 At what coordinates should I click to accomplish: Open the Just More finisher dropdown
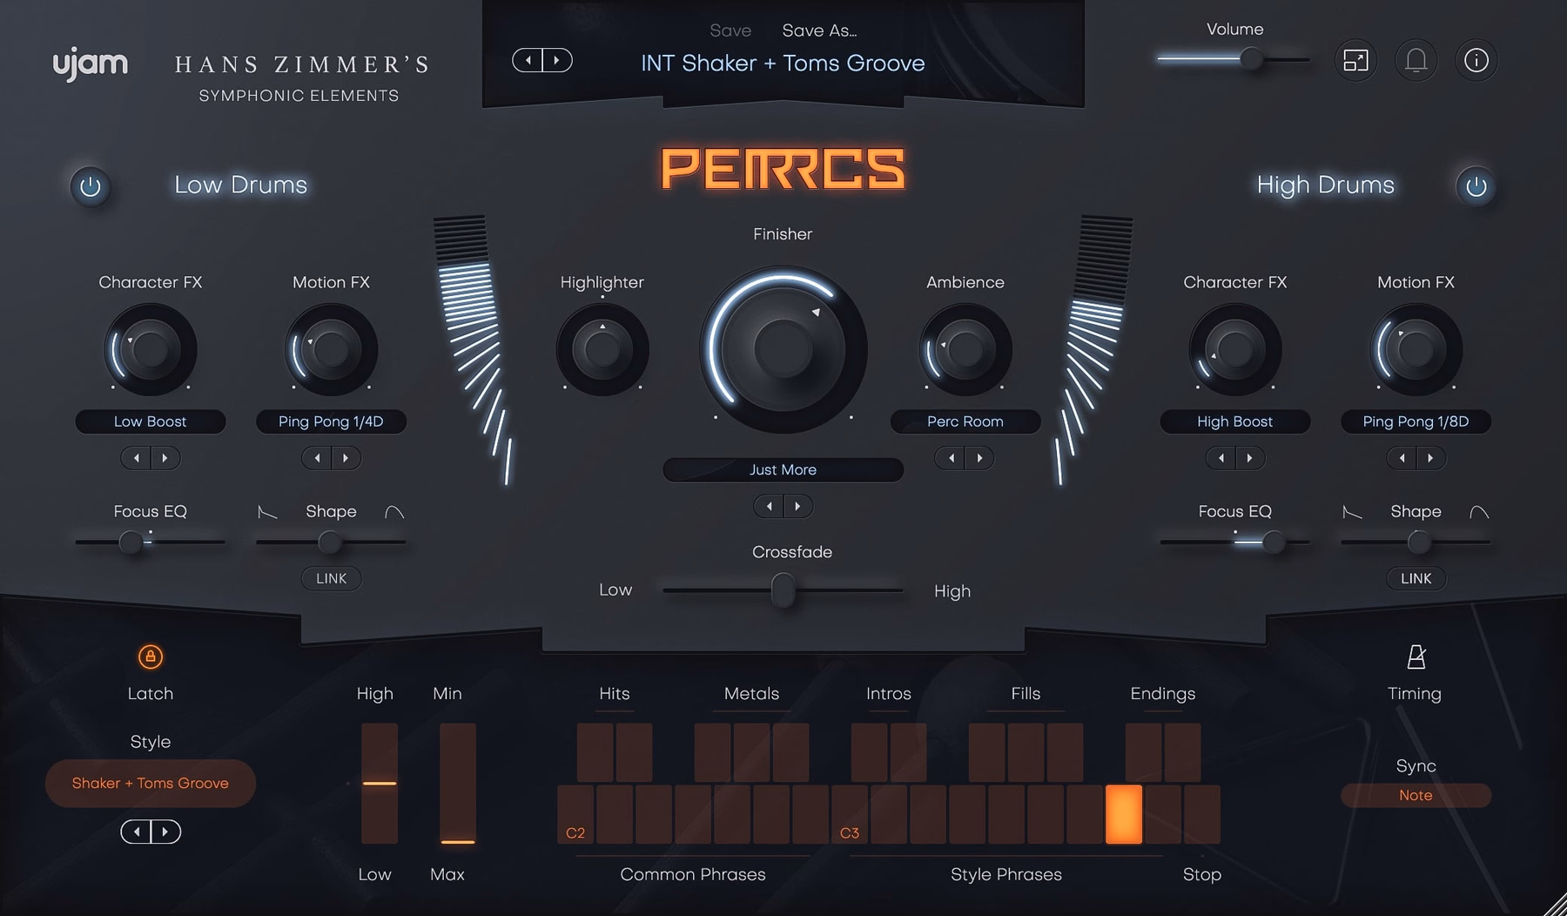point(783,470)
